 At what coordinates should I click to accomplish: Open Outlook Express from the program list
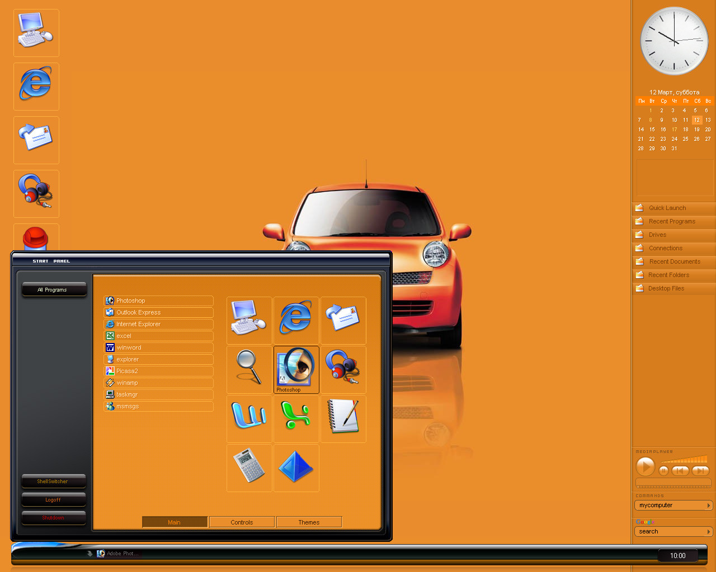click(158, 312)
